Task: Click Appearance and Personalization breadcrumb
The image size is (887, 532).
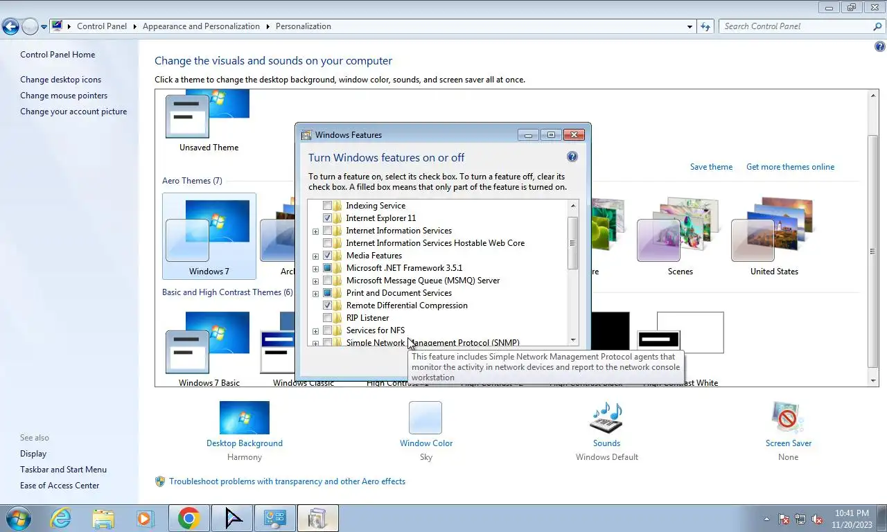Action: click(x=201, y=26)
